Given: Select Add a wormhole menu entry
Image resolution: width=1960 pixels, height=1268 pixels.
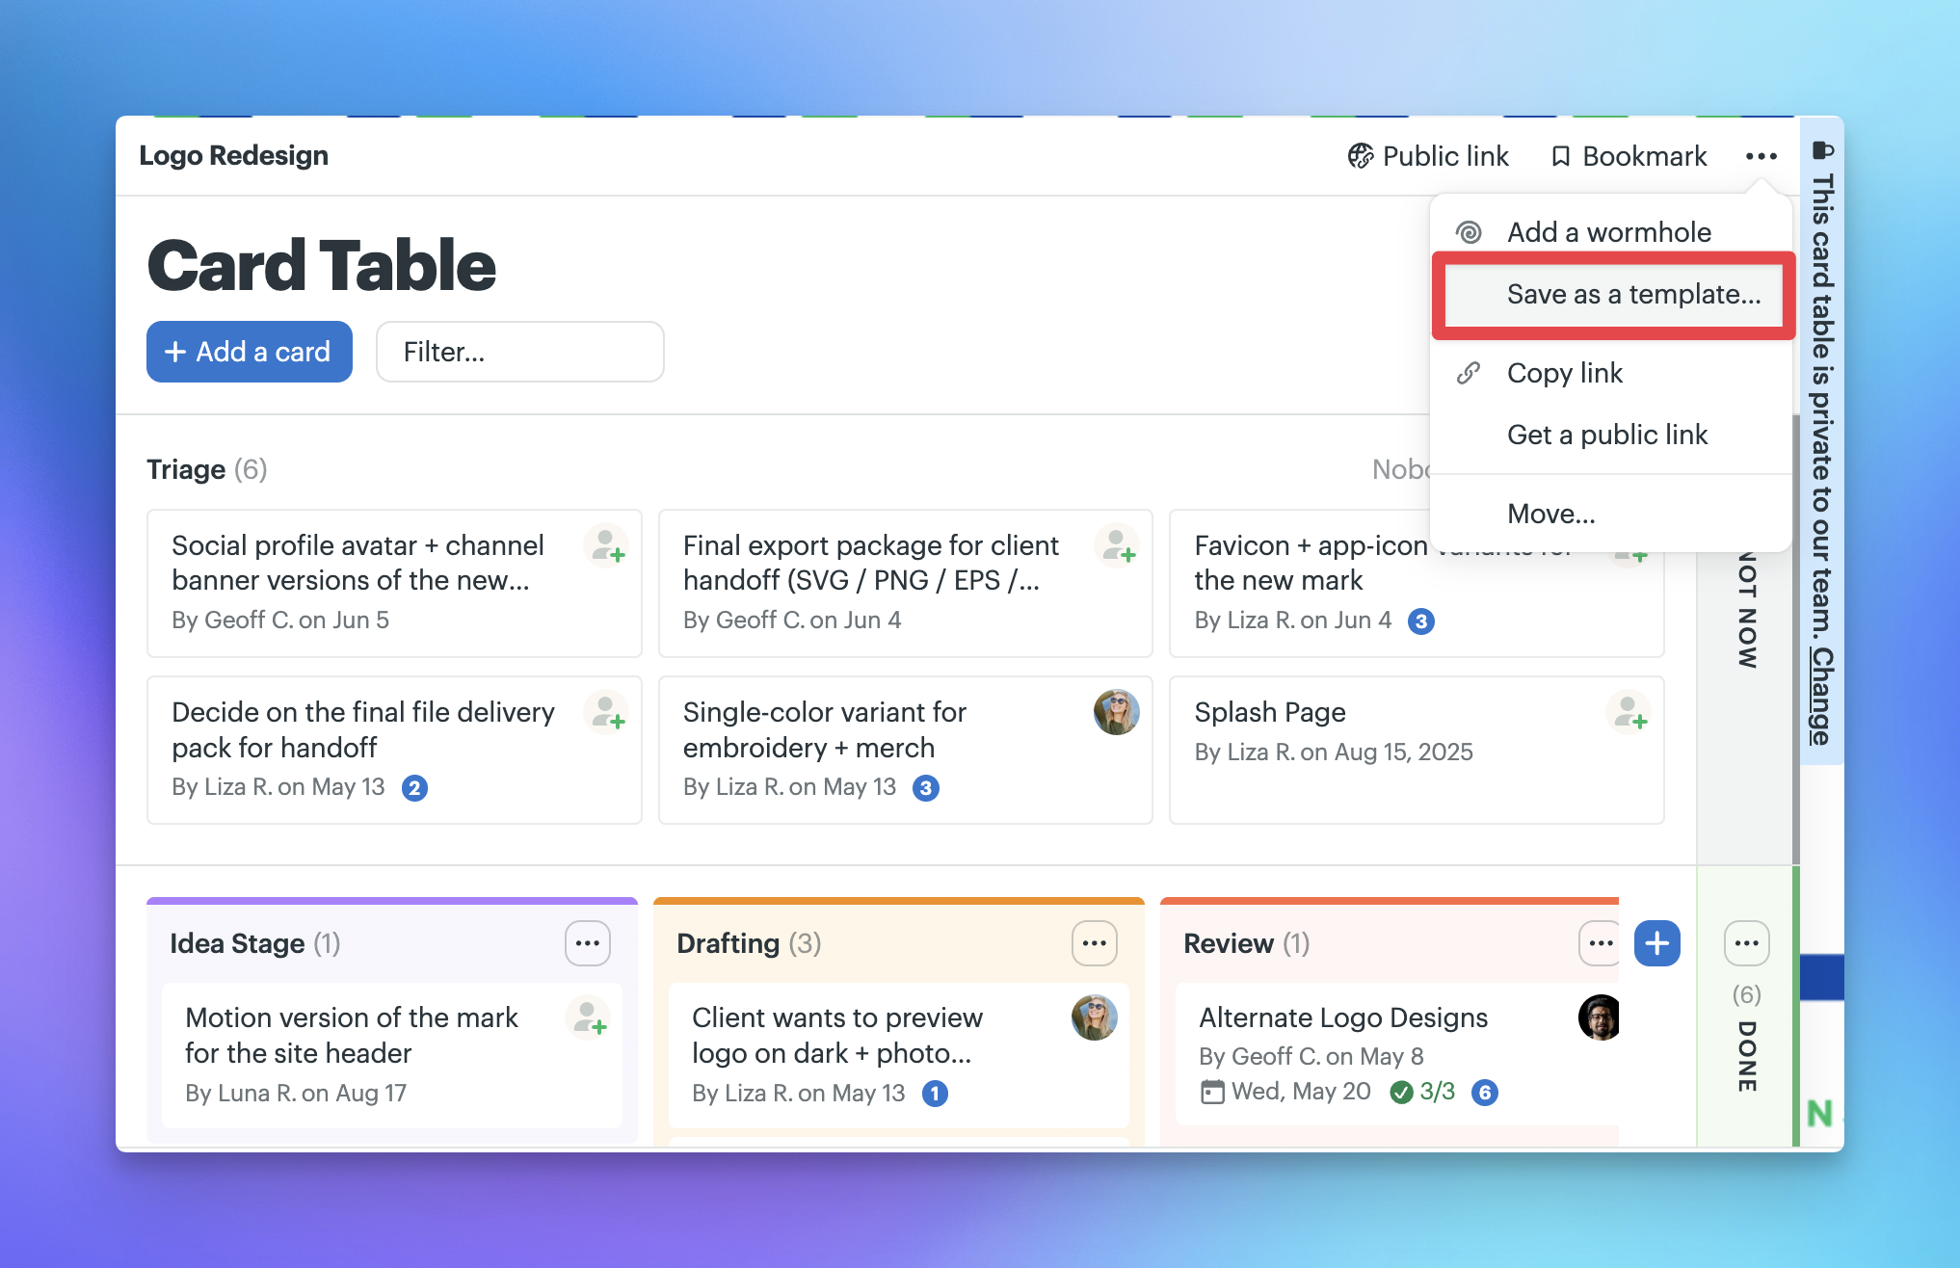Looking at the screenshot, I should [1611, 232].
